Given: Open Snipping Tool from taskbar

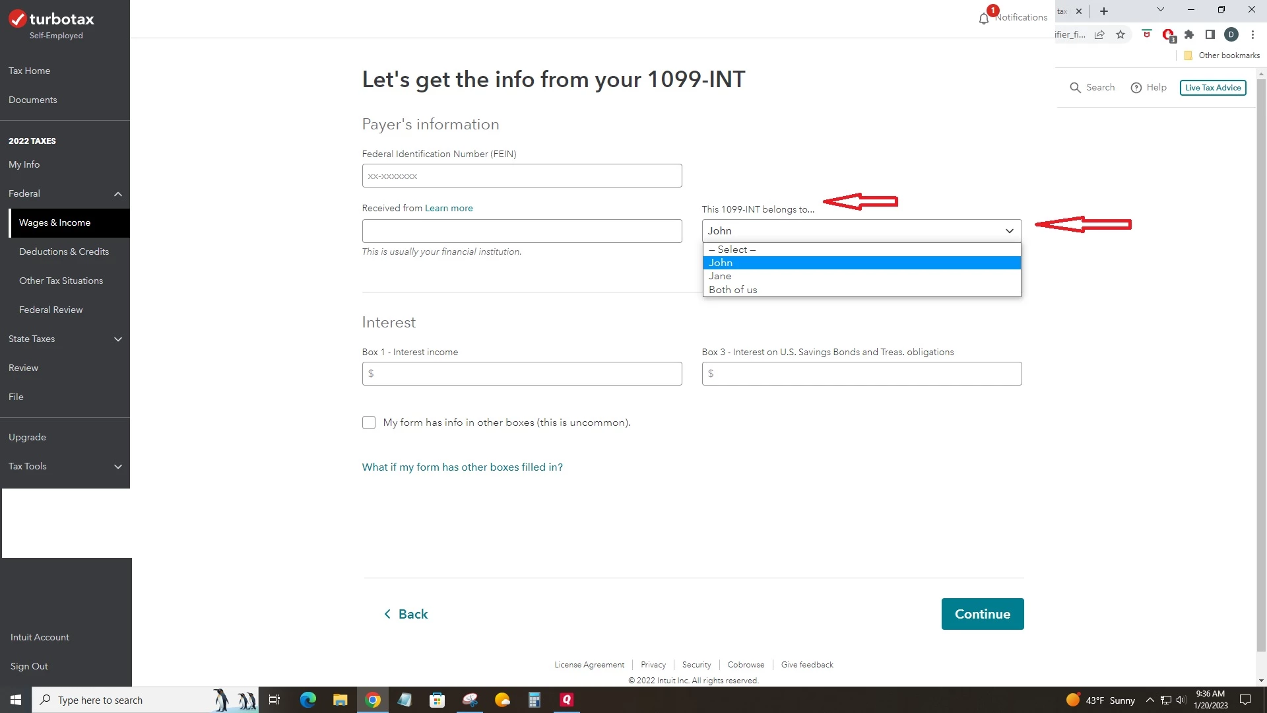Looking at the screenshot, I should (470, 700).
